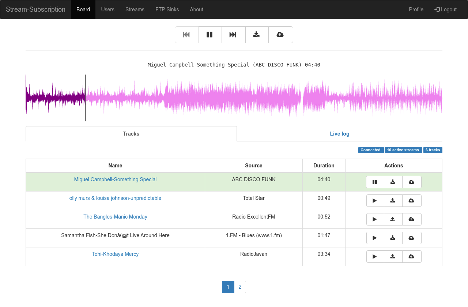Play the Tohi-Khodaya Mercy track

[375, 257]
